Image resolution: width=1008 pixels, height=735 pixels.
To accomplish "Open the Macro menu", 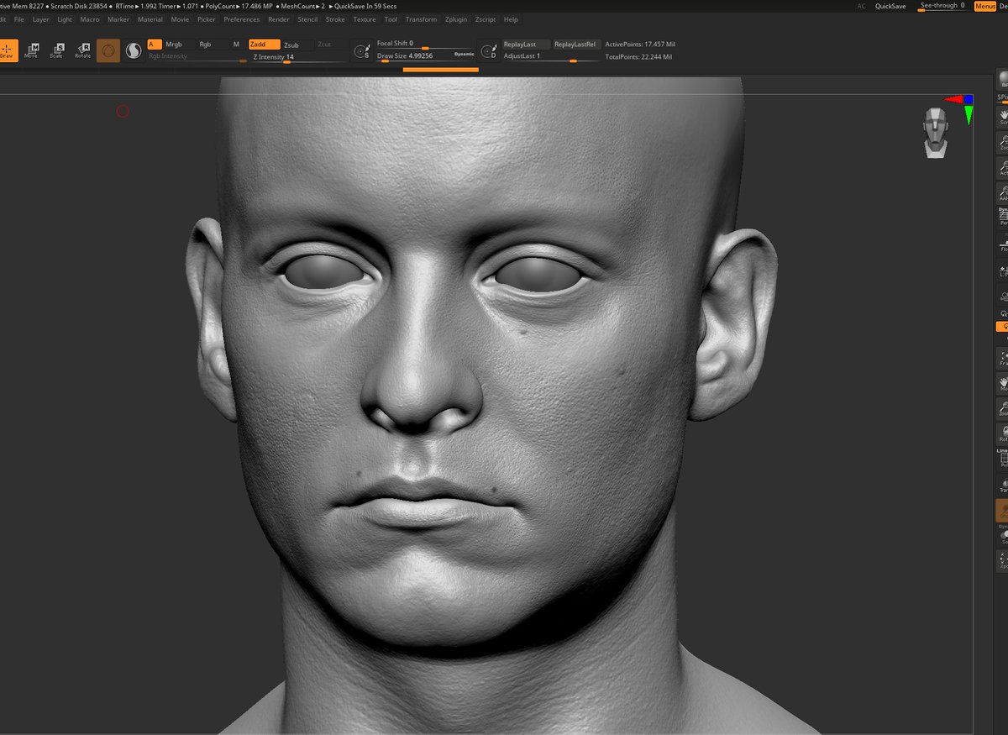I will (x=90, y=19).
